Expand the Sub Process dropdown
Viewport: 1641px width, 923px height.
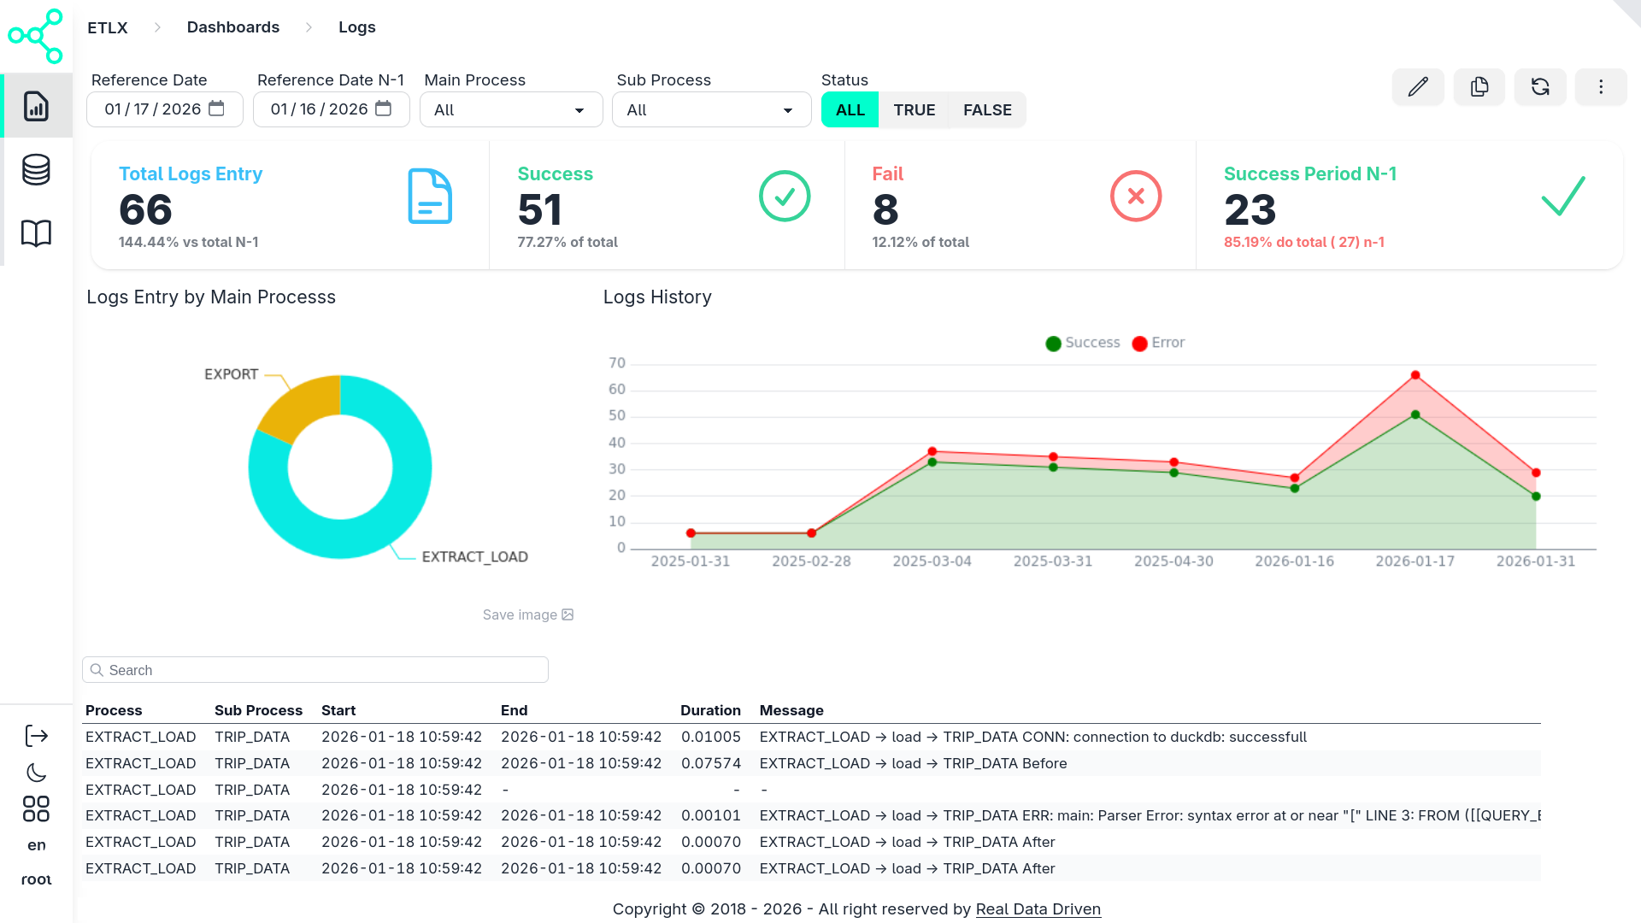pyautogui.click(x=711, y=109)
